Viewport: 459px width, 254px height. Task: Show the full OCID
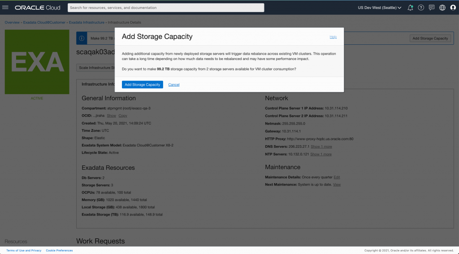(111, 116)
